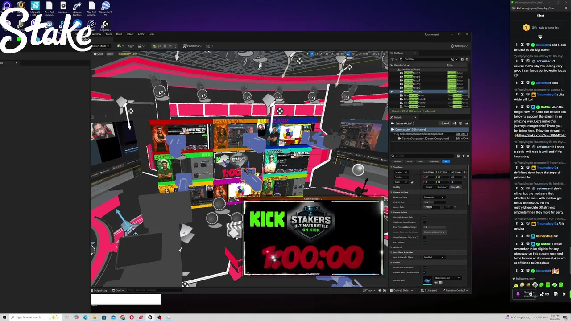Viewport: 571px width, 321px height.
Task: Open the Build menu
Action: (x=119, y=34)
